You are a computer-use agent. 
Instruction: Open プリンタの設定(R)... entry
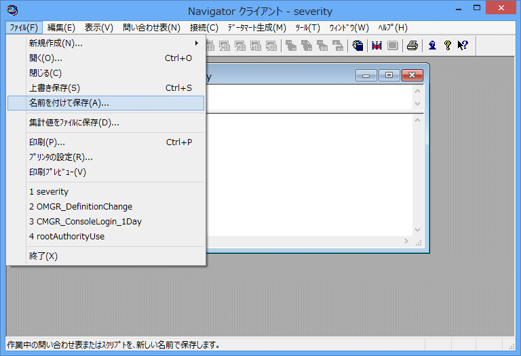pyautogui.click(x=106, y=157)
